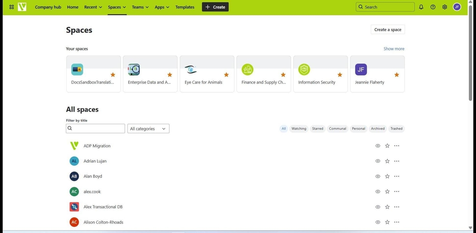Click the Create a space button
The height and width of the screenshot is (233, 476).
[x=388, y=30]
